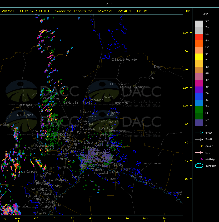Click the 'dBZ' heading above the color scale
The image size is (219, 222).
point(205,14)
